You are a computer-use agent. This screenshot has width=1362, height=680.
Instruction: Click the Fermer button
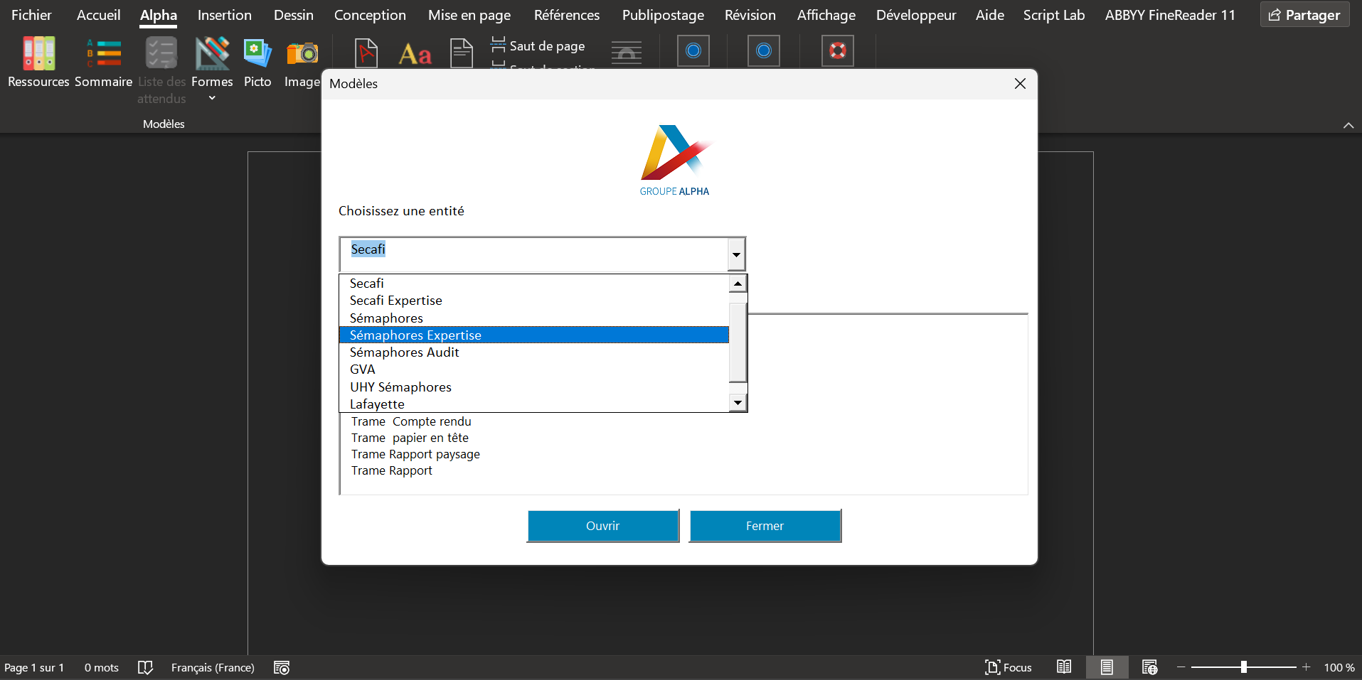[765, 526]
